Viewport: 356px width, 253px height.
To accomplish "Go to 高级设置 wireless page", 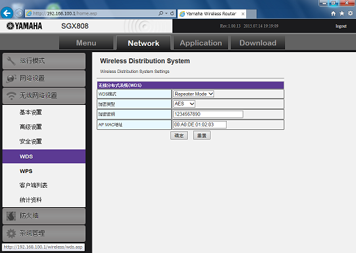I will pos(31,127).
